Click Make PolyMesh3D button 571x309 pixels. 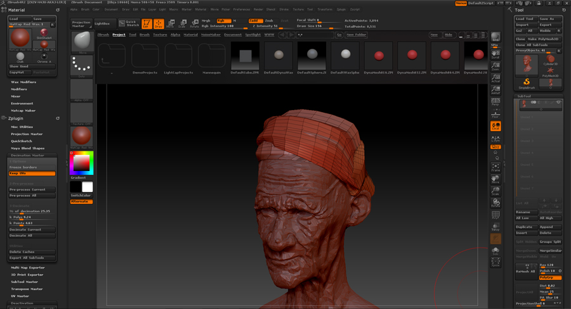tap(544, 39)
